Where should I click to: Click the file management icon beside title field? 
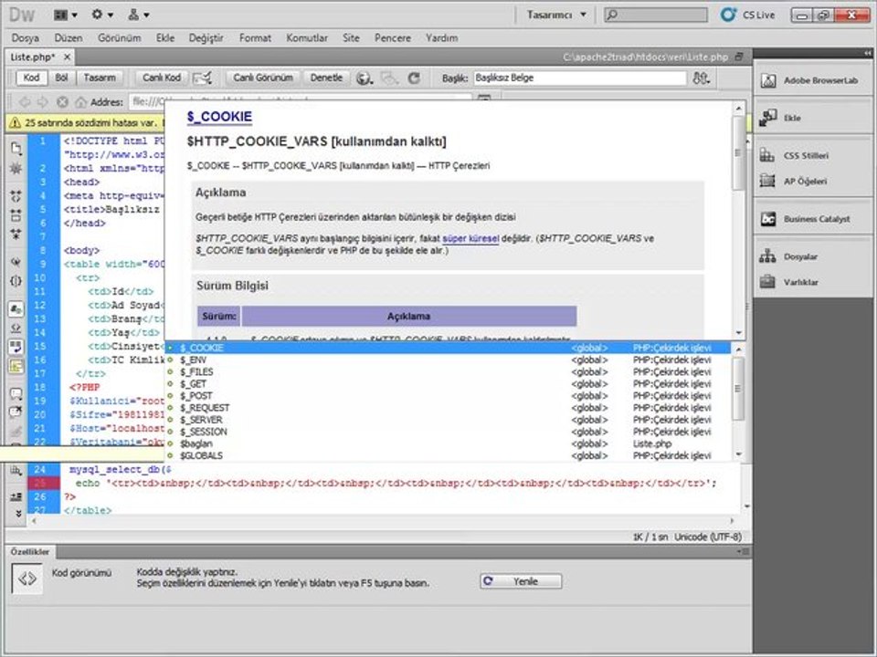(701, 78)
